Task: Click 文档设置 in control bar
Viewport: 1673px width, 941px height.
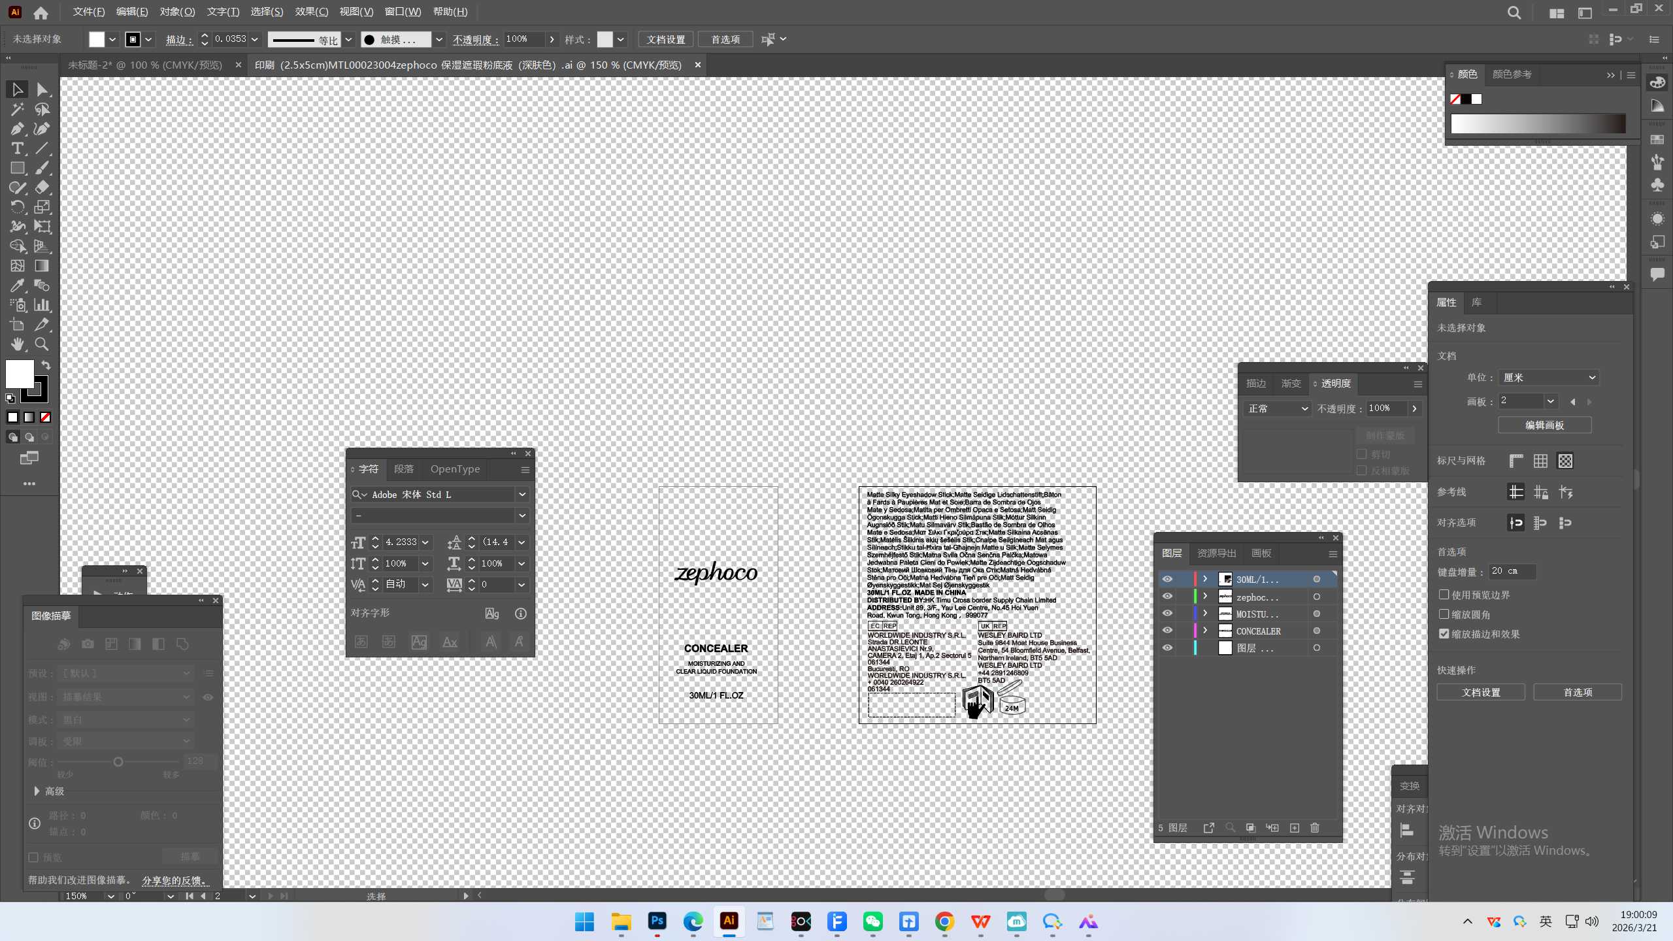Action: (666, 39)
